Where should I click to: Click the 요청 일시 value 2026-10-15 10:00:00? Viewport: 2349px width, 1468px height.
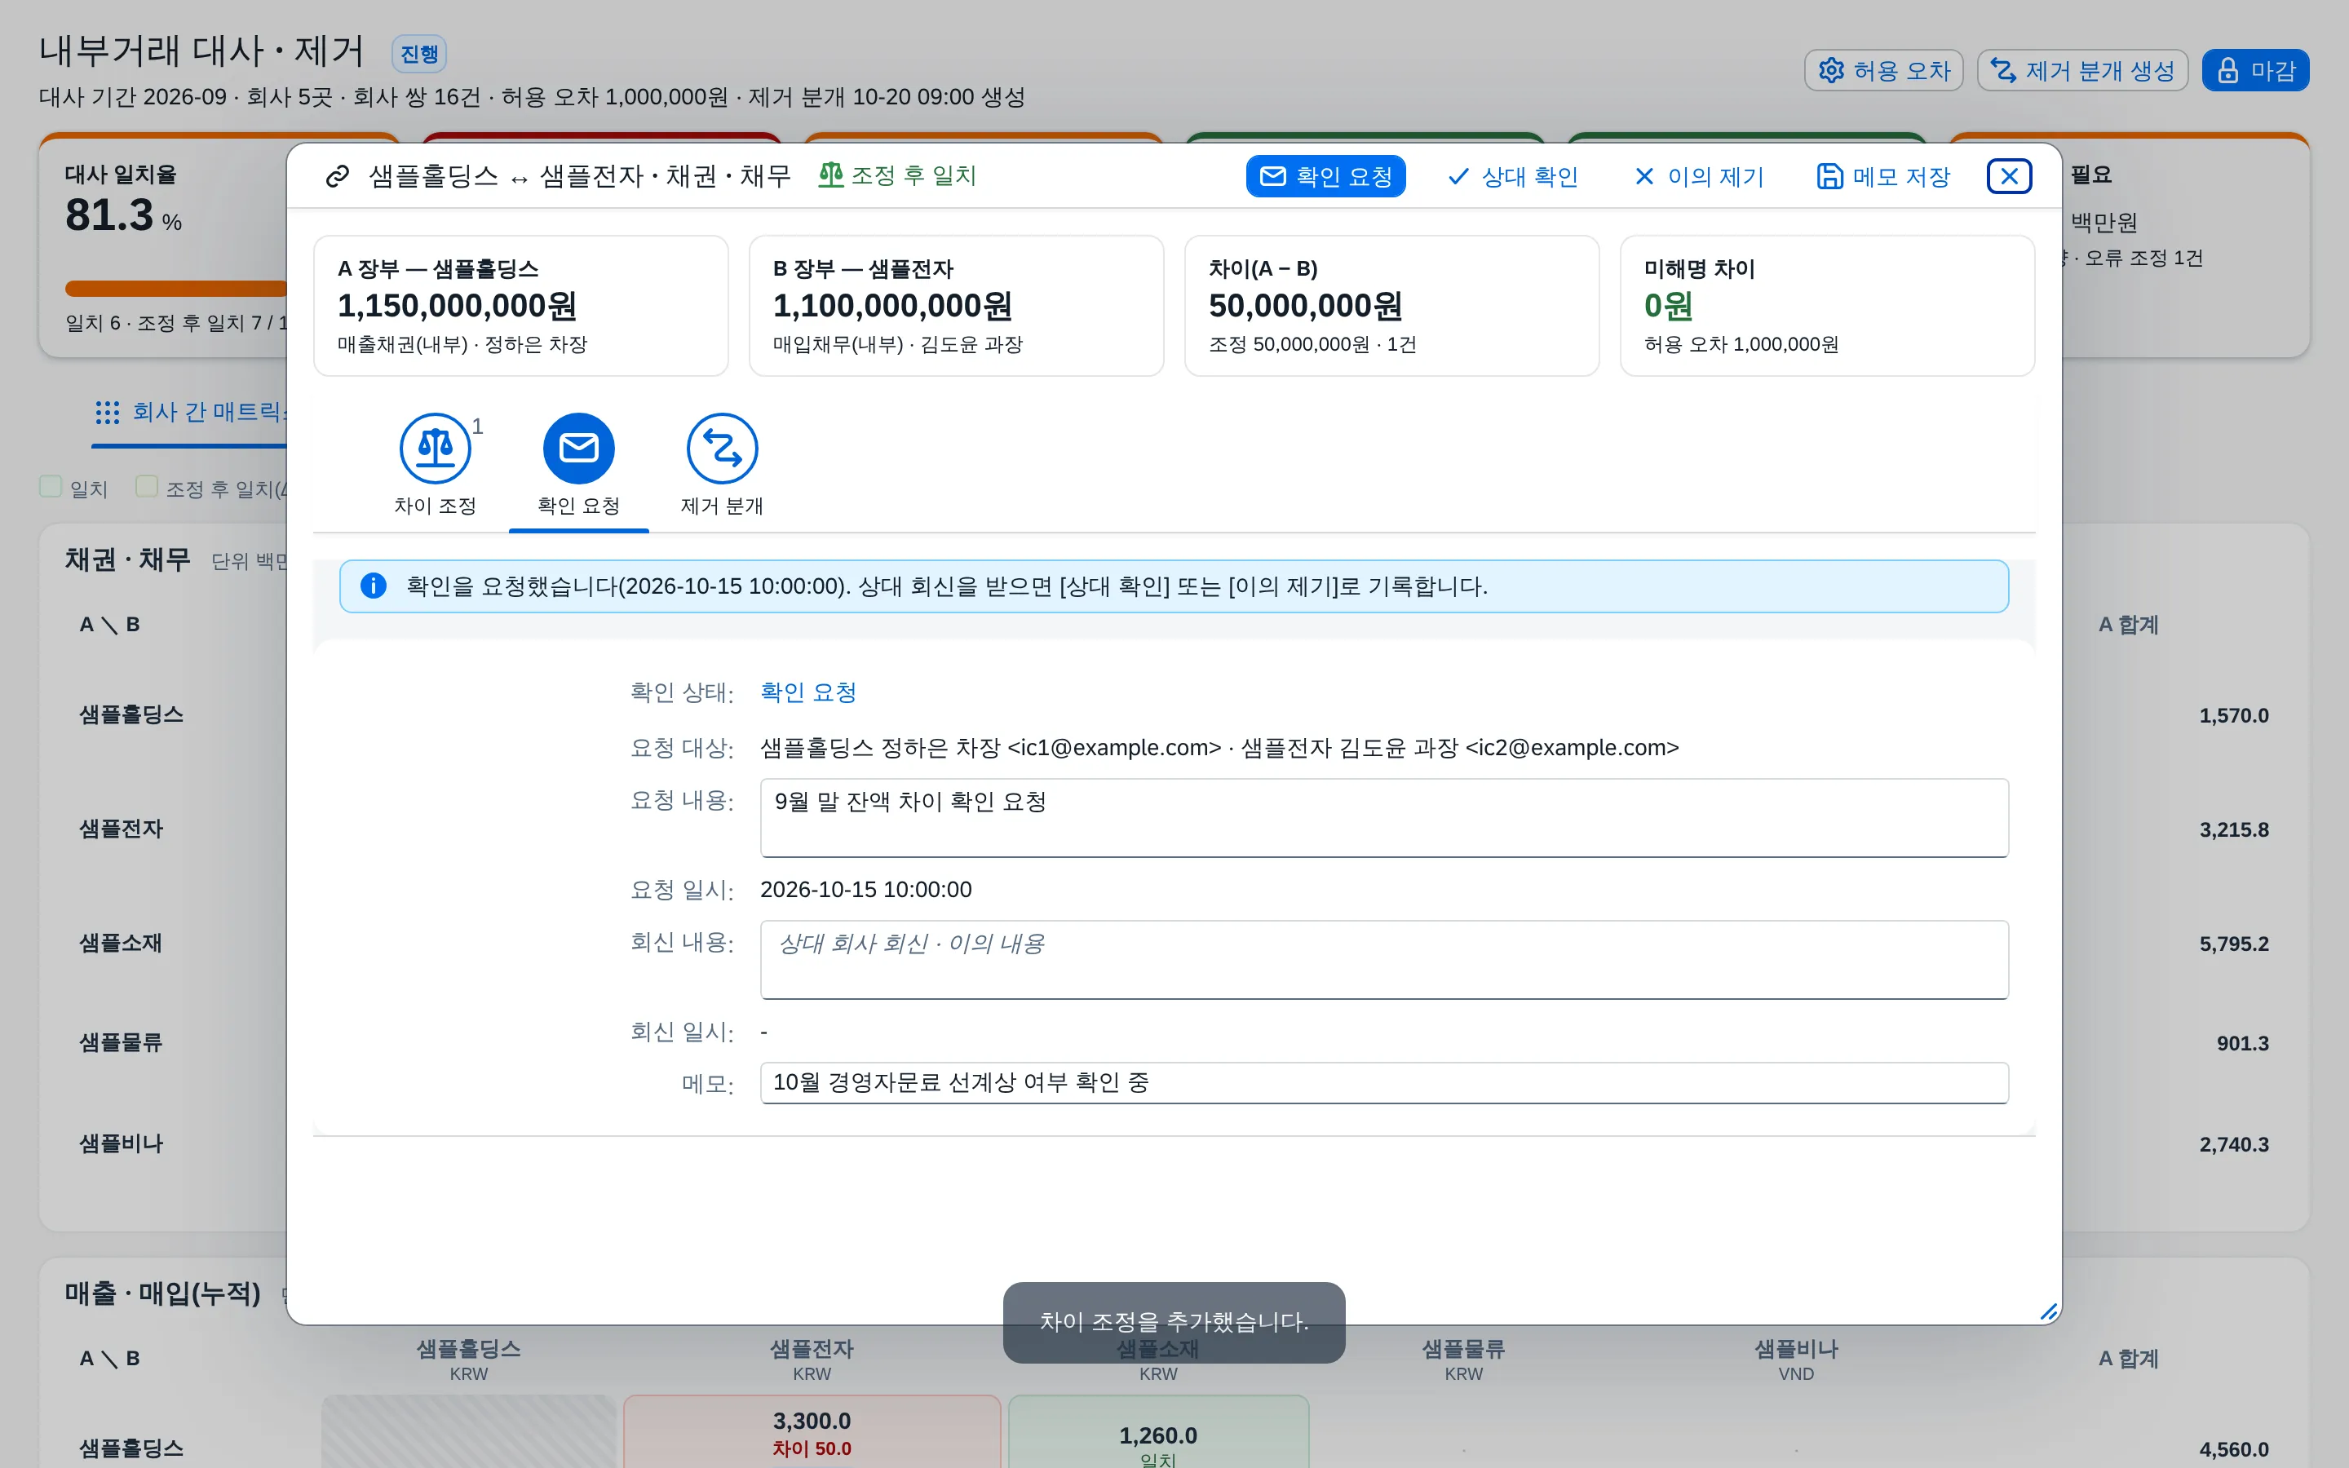(866, 889)
